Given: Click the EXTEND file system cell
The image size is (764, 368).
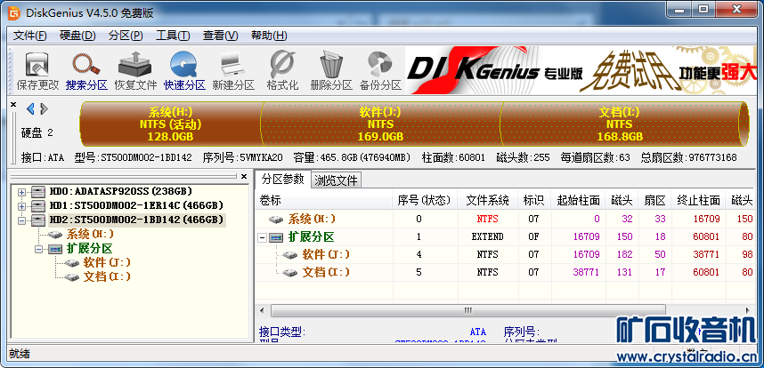Looking at the screenshot, I should (487, 236).
